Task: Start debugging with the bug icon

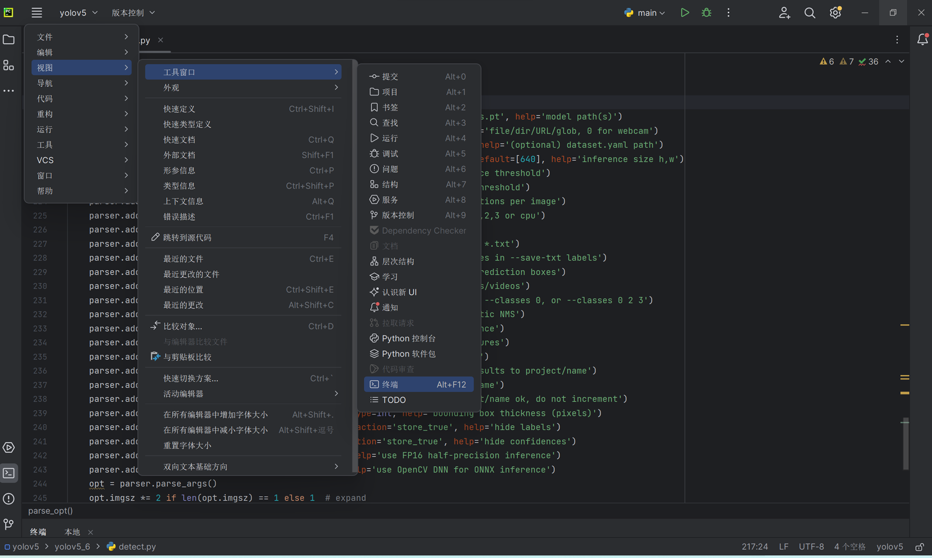Action: point(706,12)
